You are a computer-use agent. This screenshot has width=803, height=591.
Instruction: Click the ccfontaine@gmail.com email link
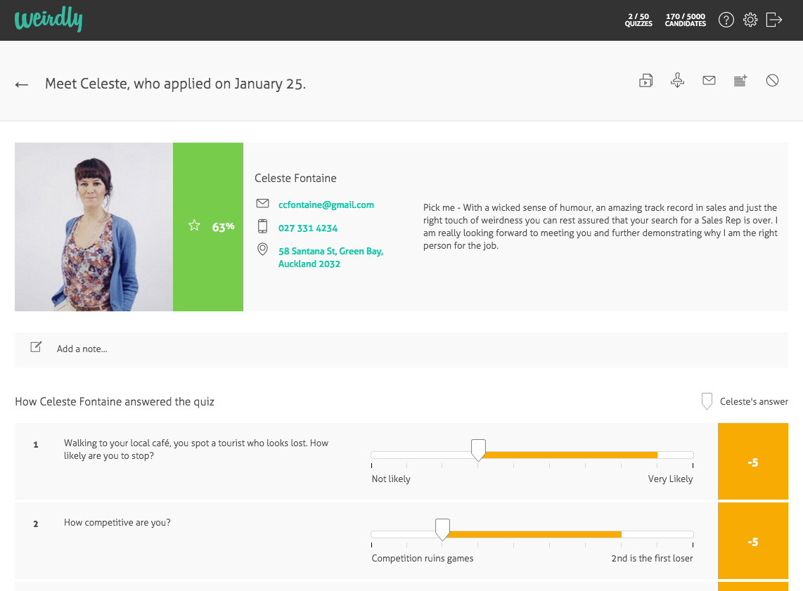[x=326, y=204]
